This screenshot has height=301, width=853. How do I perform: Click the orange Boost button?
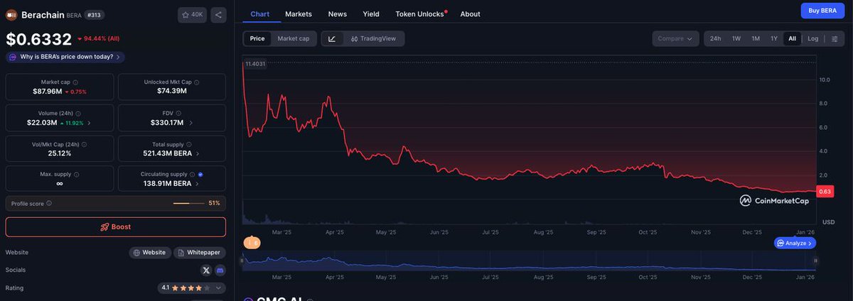point(116,226)
